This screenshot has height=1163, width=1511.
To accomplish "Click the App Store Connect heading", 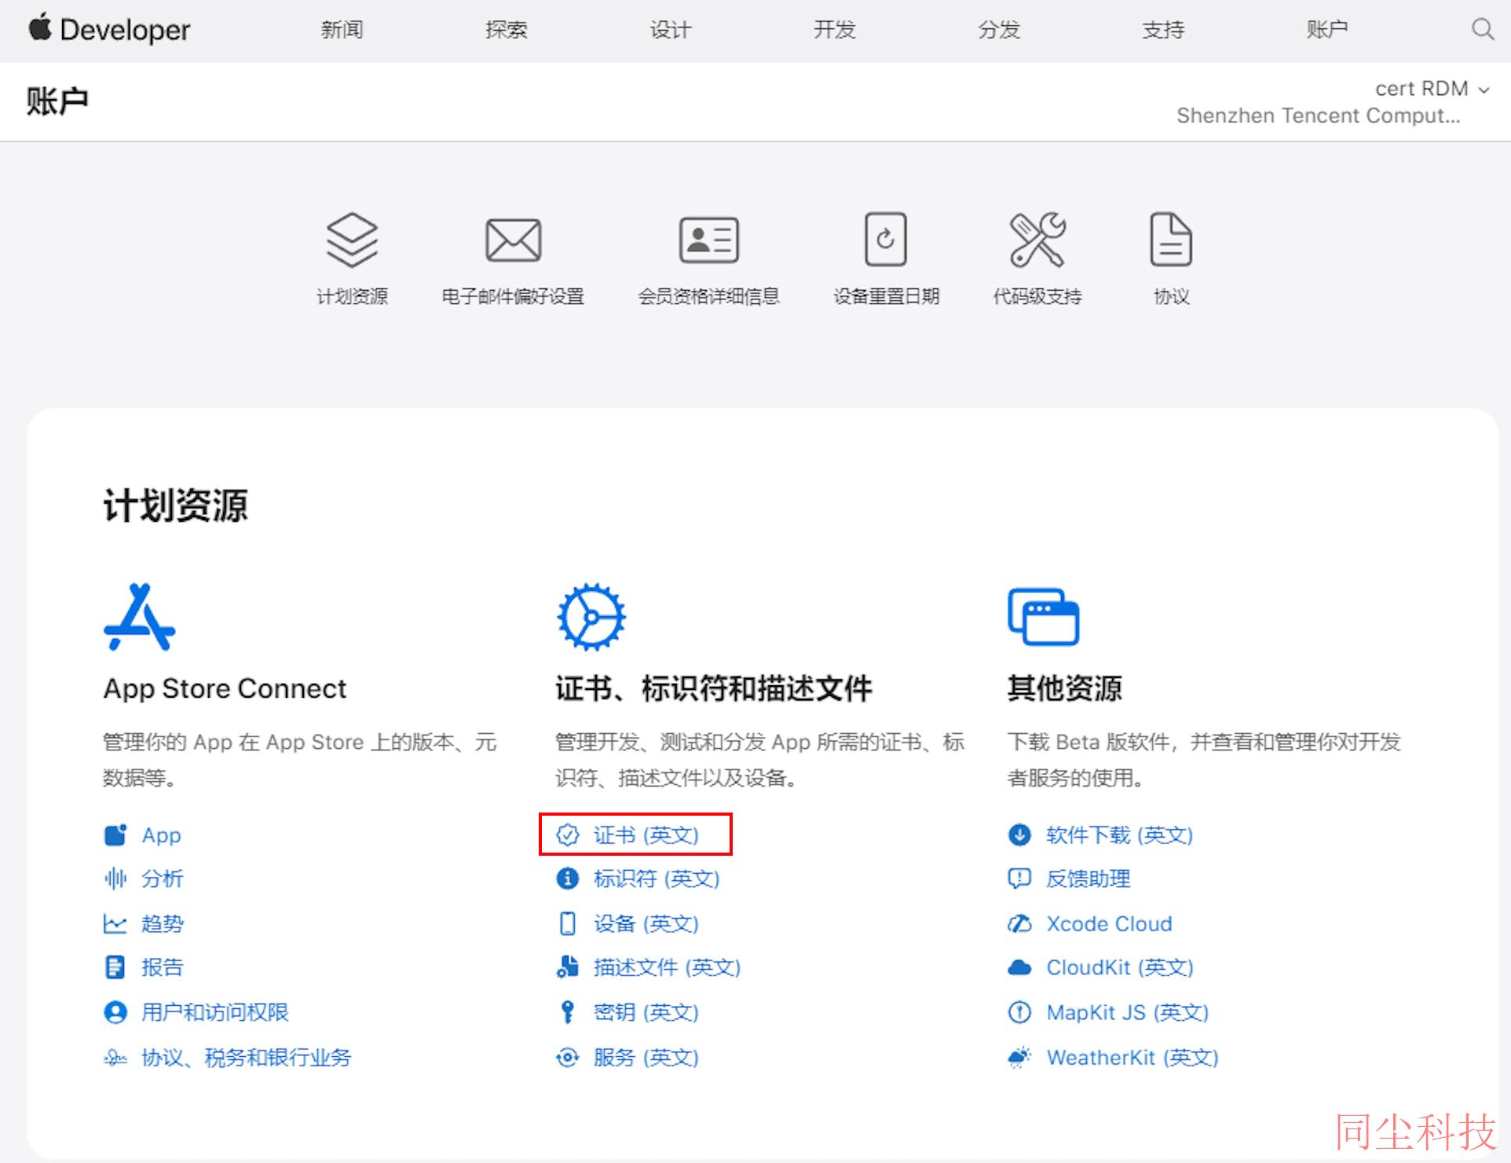I will [x=225, y=688].
